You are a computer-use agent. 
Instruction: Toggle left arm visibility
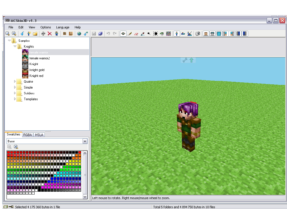point(225,34)
